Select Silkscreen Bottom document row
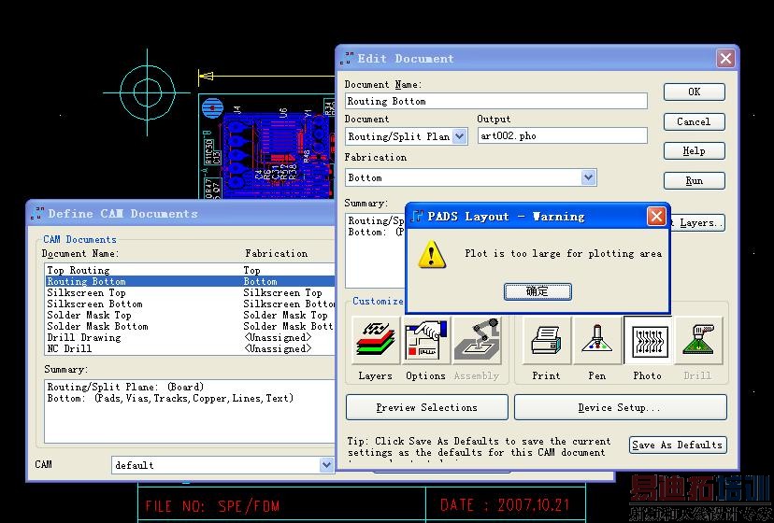The height and width of the screenshot is (523, 774). coord(190,304)
